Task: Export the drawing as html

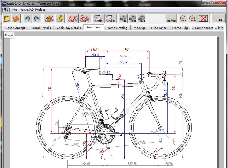Action: (99, 19)
